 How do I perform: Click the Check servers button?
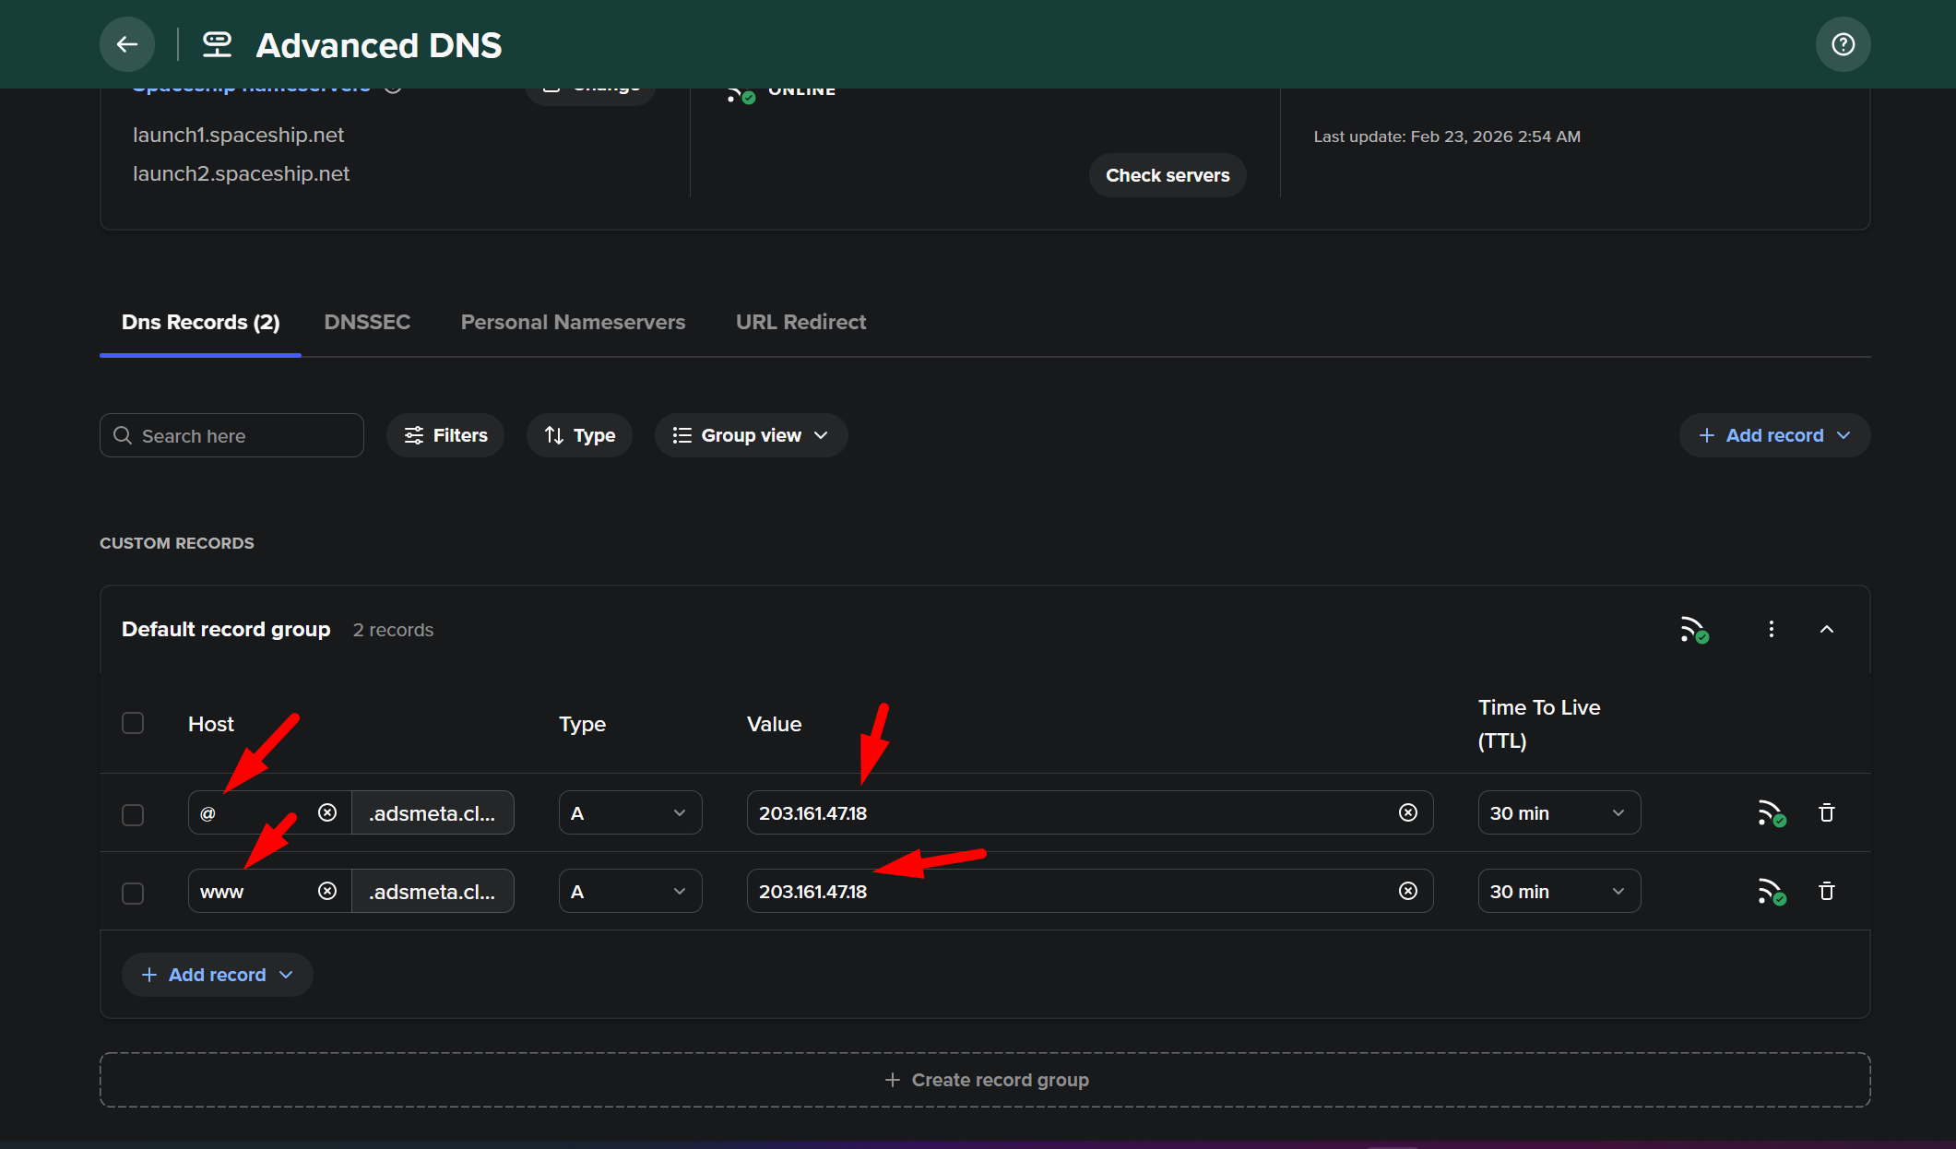tap(1168, 175)
